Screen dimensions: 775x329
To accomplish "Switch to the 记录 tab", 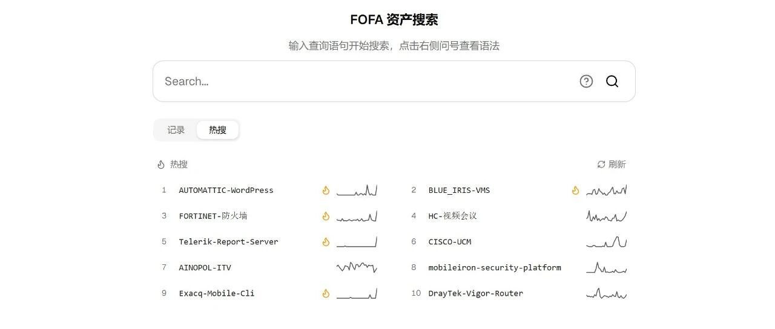I will (x=176, y=130).
